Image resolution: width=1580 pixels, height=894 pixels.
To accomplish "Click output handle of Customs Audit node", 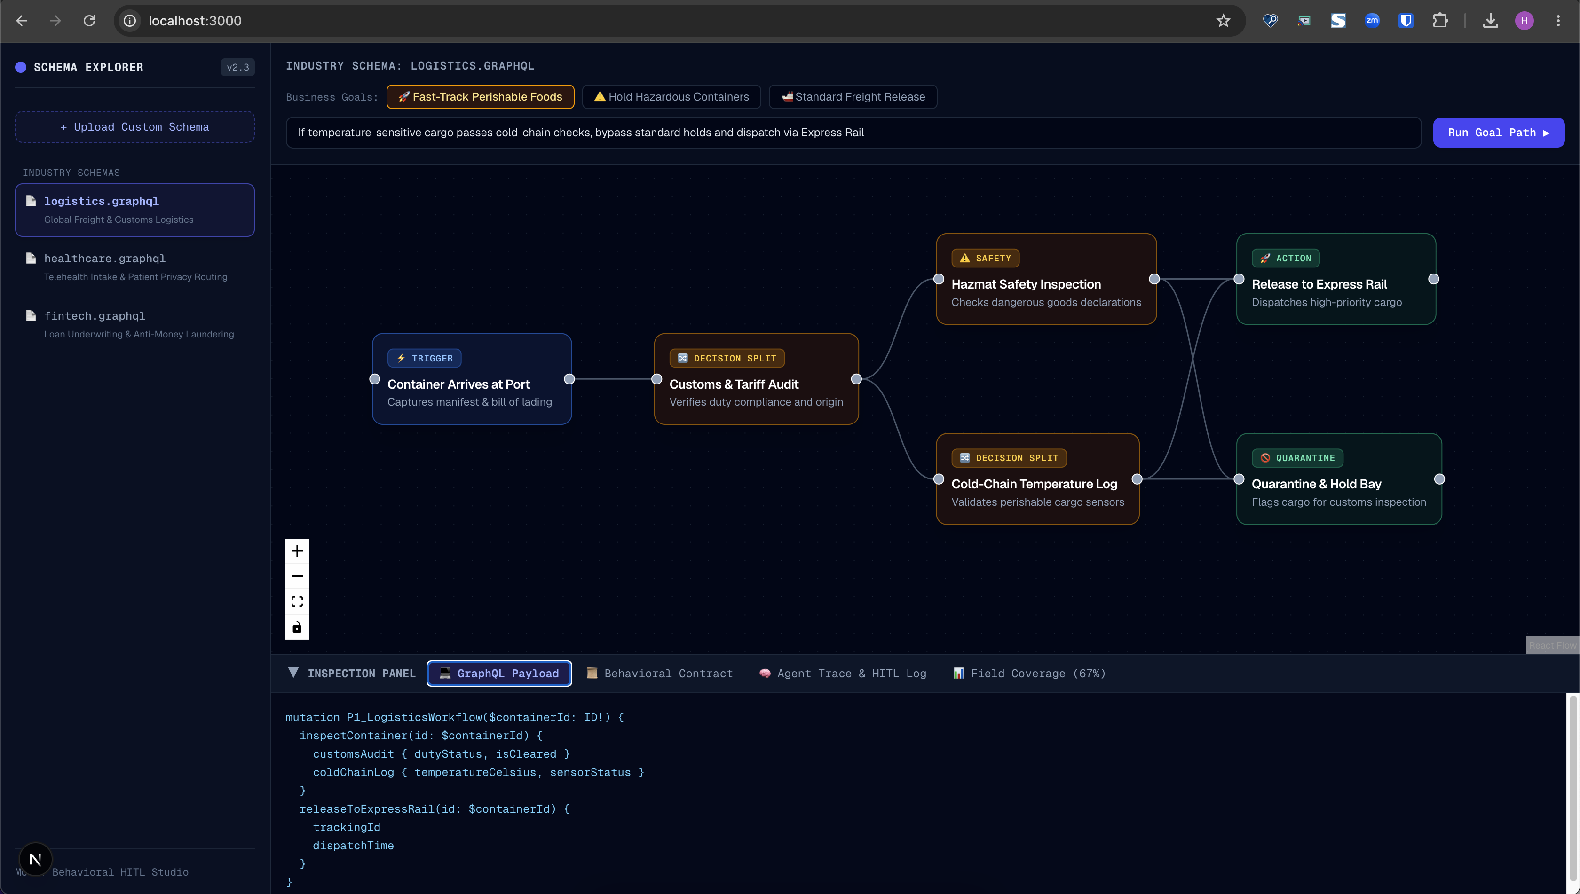I will (856, 379).
